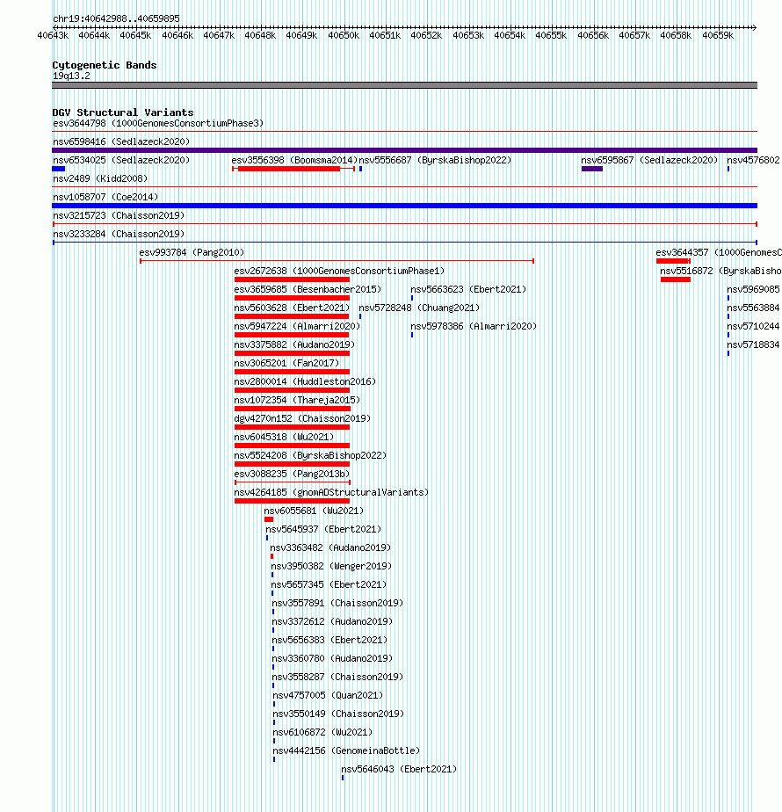The height and width of the screenshot is (812, 782).
Task: Select nsv3550149 (Chaisson2019) label
Action: point(338,714)
